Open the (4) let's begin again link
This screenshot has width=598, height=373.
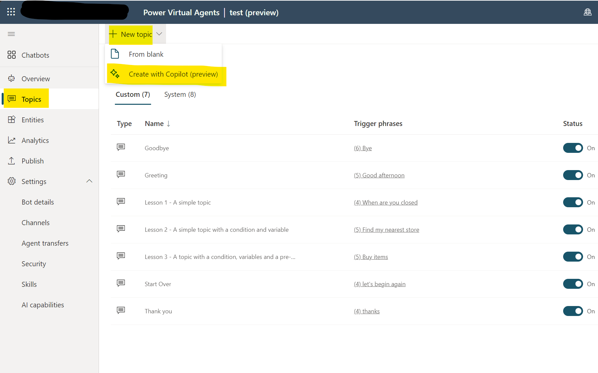pyautogui.click(x=380, y=284)
